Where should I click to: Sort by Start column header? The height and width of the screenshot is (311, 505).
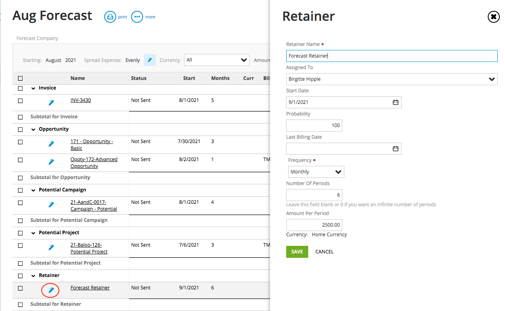[189, 78]
